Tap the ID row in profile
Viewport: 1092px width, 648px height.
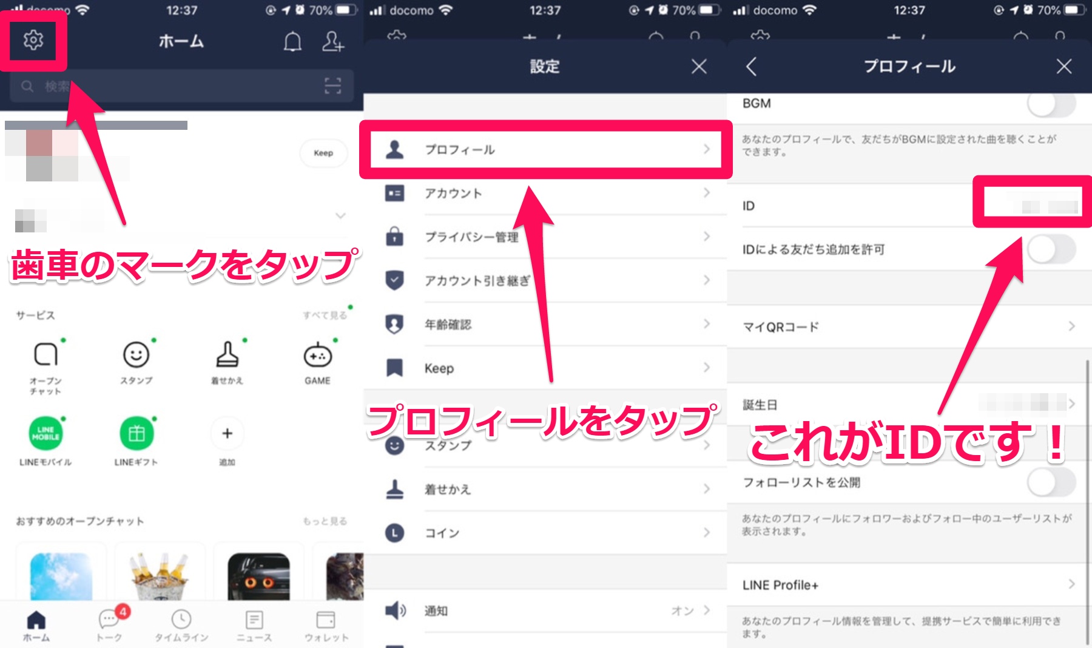click(x=909, y=206)
